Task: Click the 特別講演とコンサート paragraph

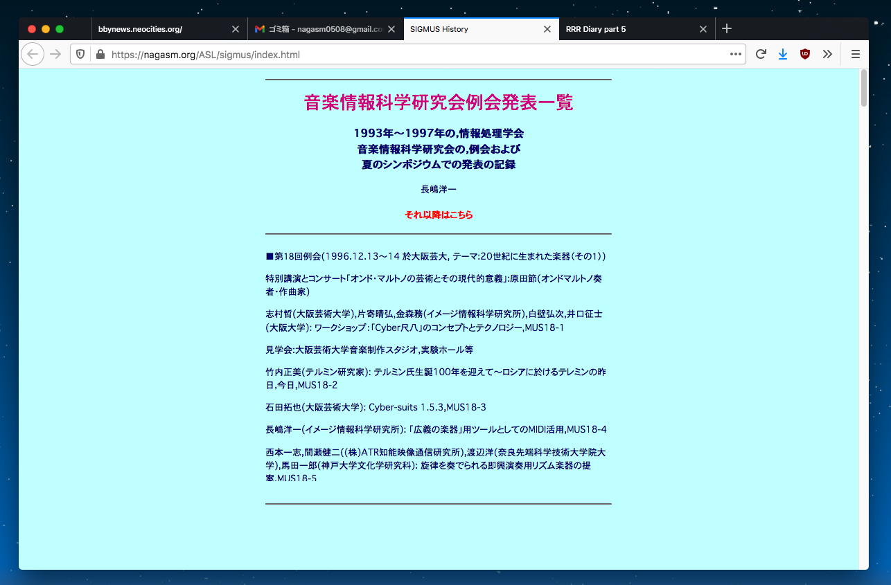Action: point(434,285)
